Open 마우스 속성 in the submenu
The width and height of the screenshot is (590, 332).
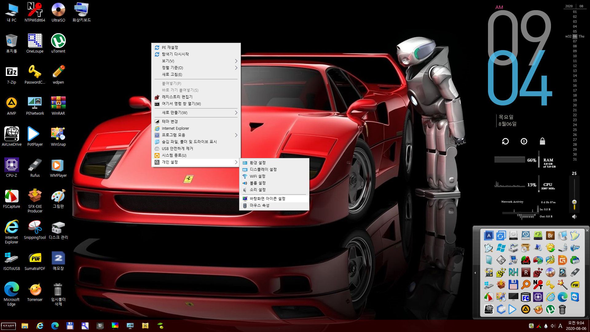[x=274, y=205]
